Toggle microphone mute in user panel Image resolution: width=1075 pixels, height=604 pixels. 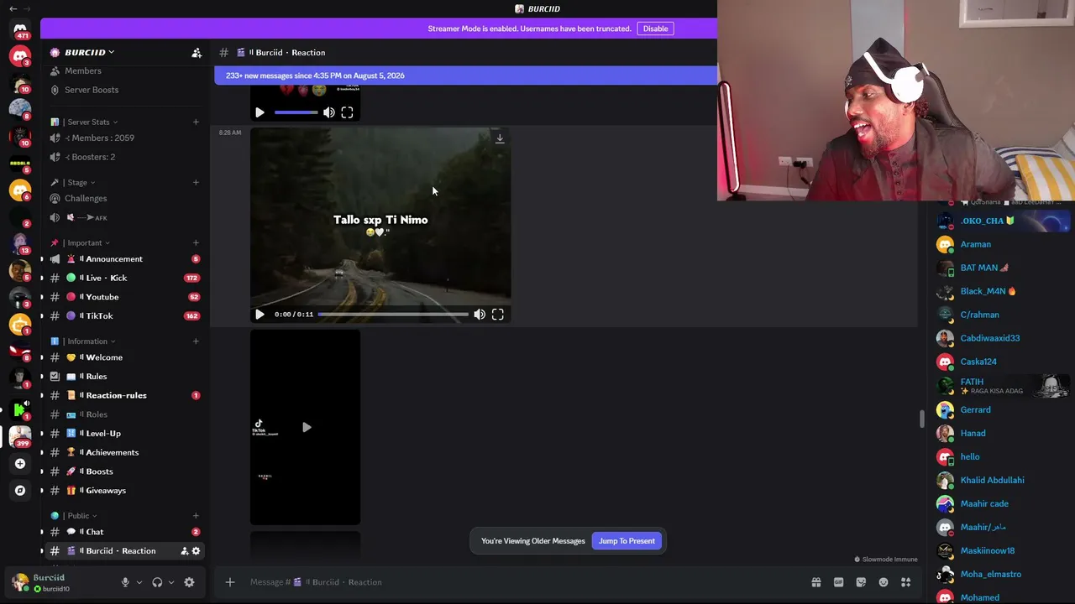[x=125, y=582]
